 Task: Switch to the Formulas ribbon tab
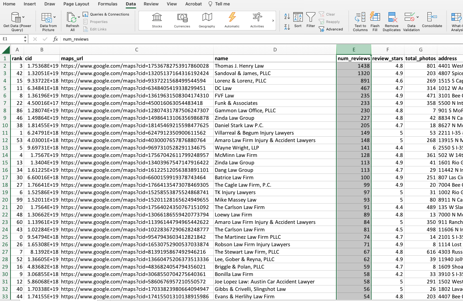coord(107,4)
